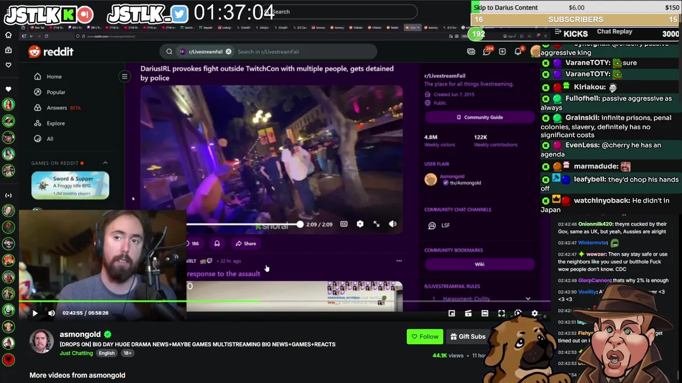
Task: Expand Harassment: Civility rule chevron
Action: coord(527,299)
